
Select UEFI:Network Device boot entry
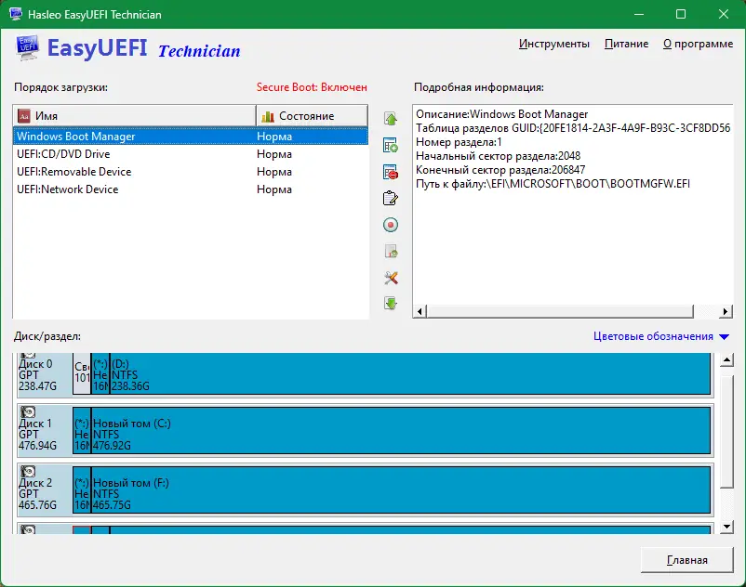[191, 189]
